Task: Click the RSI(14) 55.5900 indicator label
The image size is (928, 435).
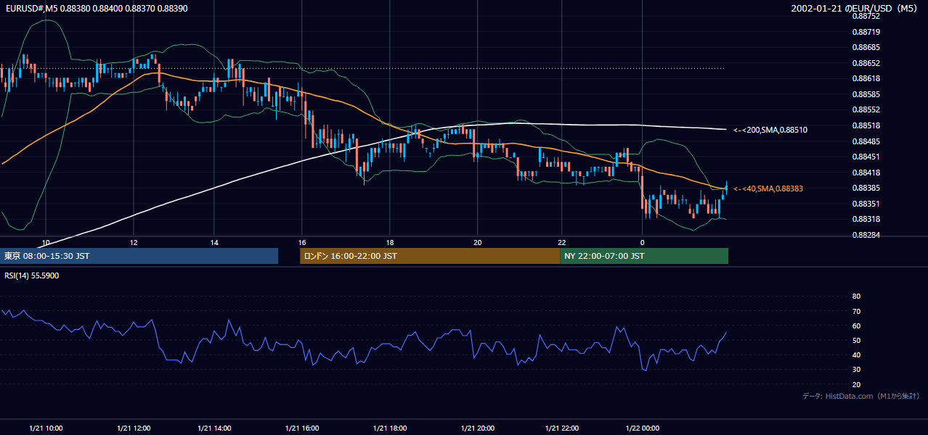Action: pos(32,275)
